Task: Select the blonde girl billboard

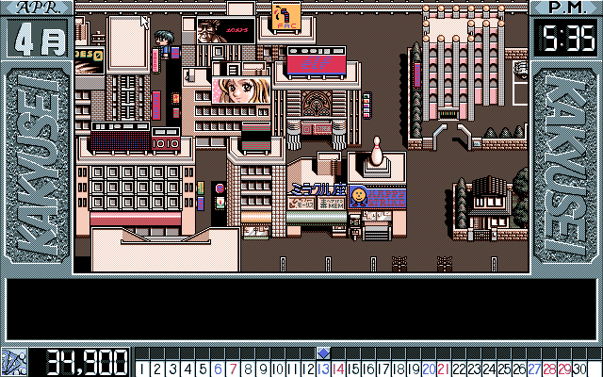Action: [x=241, y=90]
